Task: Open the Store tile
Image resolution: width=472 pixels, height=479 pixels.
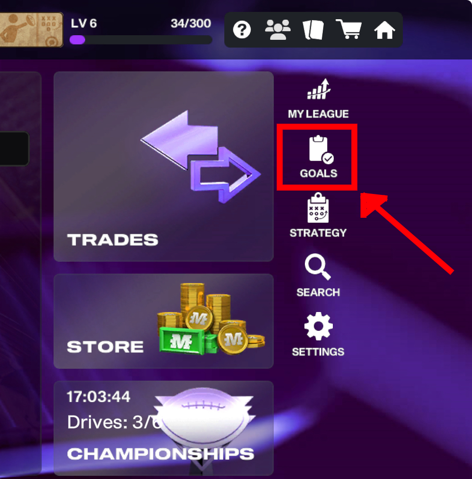Action: 163,321
